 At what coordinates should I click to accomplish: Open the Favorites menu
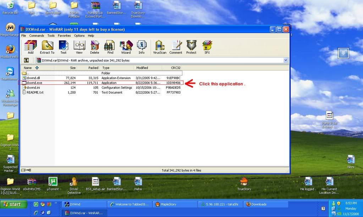(x=64, y=35)
